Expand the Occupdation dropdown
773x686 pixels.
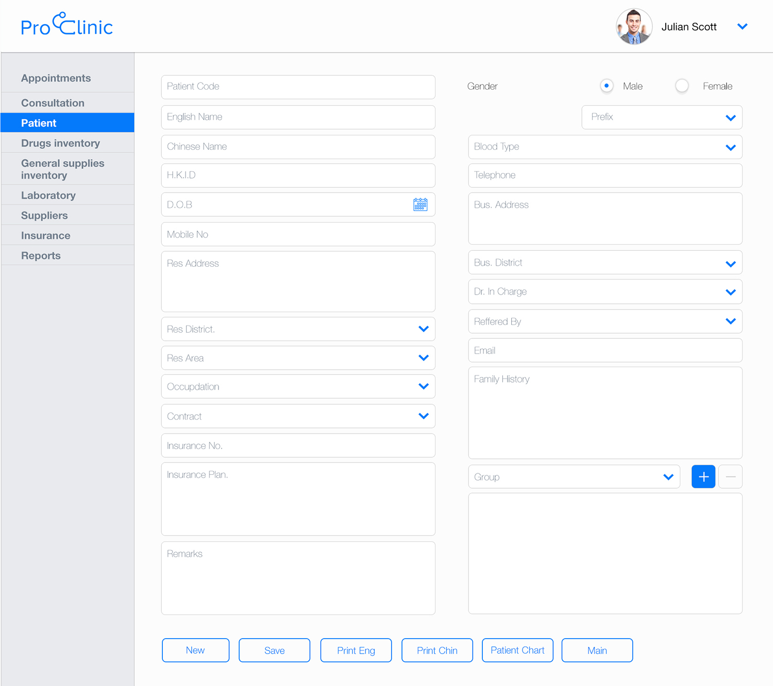tap(298, 386)
